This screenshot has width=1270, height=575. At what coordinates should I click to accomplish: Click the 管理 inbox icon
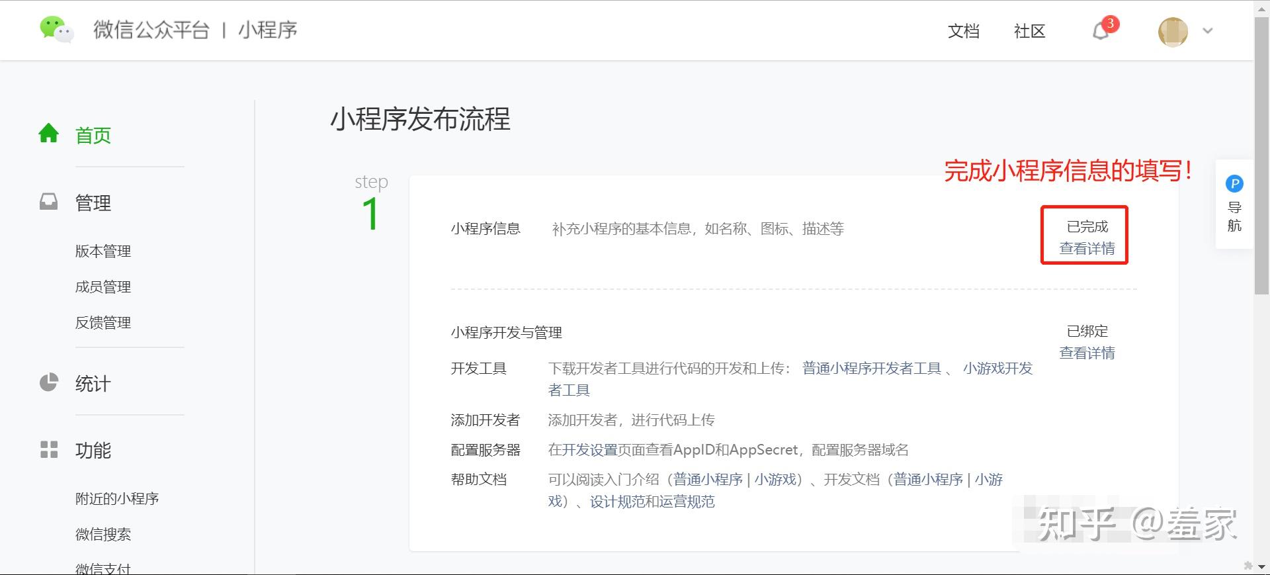(x=49, y=201)
